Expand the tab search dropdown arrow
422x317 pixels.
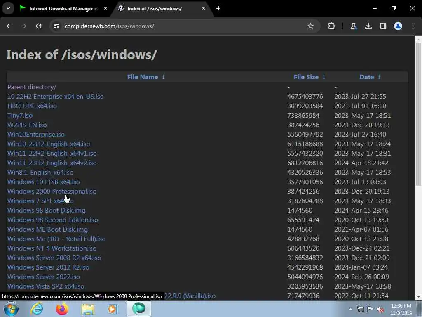(8, 8)
